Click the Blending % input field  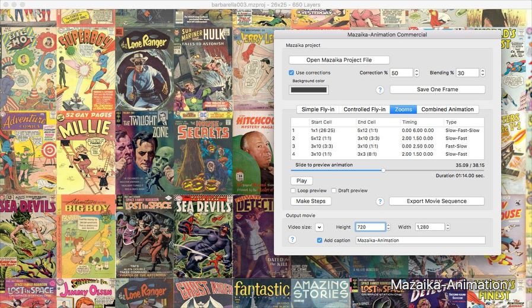467,73
